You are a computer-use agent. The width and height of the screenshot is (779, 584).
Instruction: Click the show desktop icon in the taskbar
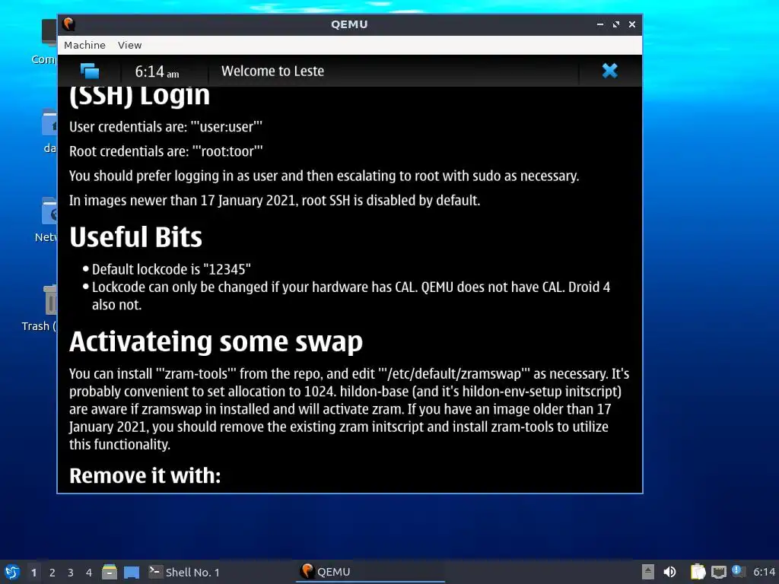[x=131, y=572]
